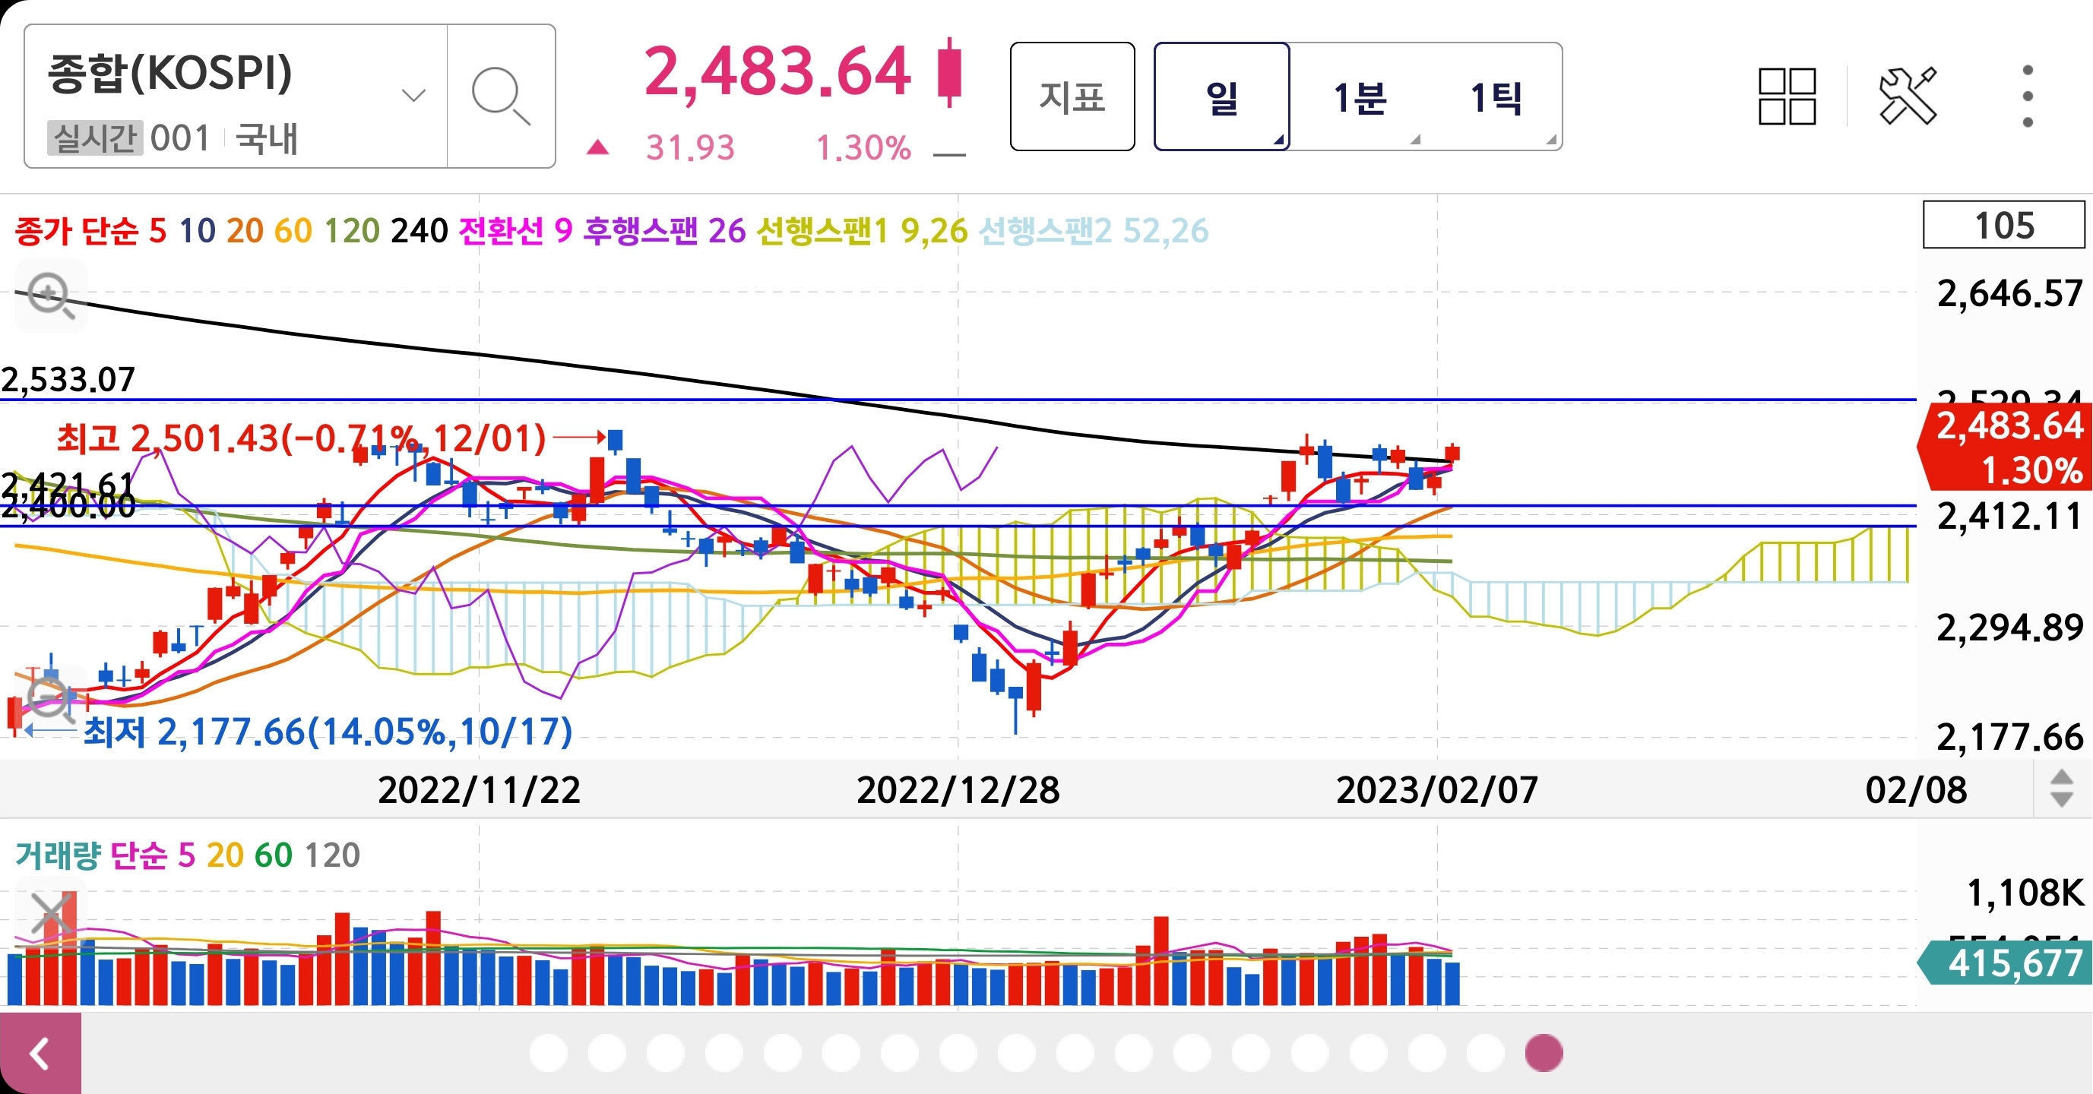Open the three-dot more options menu
Image resolution: width=2093 pixels, height=1094 pixels.
tap(2027, 96)
